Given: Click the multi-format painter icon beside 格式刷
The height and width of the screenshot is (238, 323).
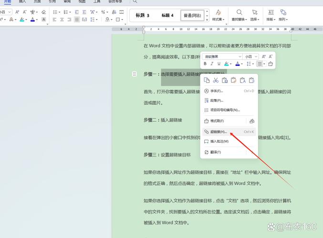Looking at the screenshot, I should click(252, 121).
